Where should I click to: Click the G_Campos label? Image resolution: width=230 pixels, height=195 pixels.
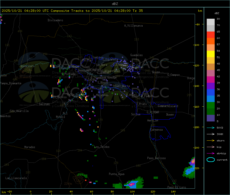[174, 75]
